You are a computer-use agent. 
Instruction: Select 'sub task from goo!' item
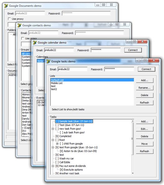72,133
